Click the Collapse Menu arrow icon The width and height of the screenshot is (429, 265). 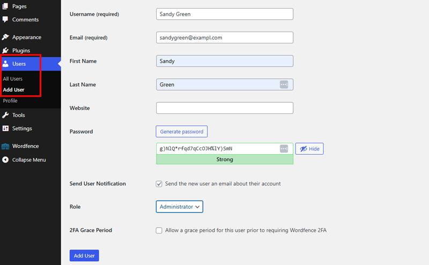[5, 160]
